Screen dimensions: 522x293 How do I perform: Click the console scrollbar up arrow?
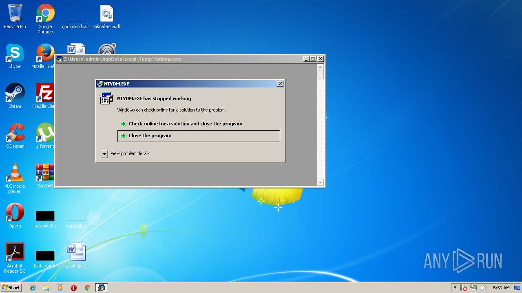321,67
